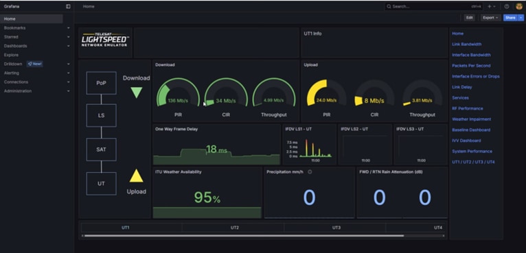Open Dashboards in the sidebar
The height and width of the screenshot is (253, 526).
15,46
